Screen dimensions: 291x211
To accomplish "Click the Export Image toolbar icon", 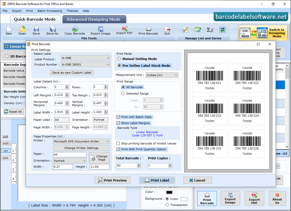I will coord(101,31).
